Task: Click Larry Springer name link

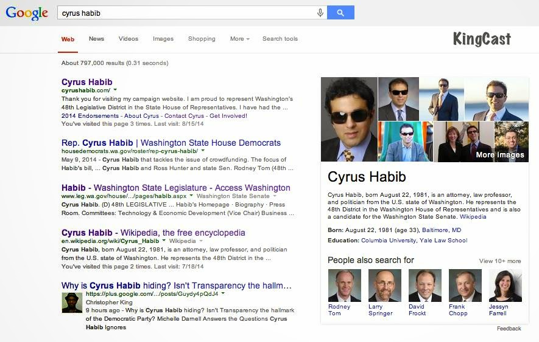Action: click(381, 310)
